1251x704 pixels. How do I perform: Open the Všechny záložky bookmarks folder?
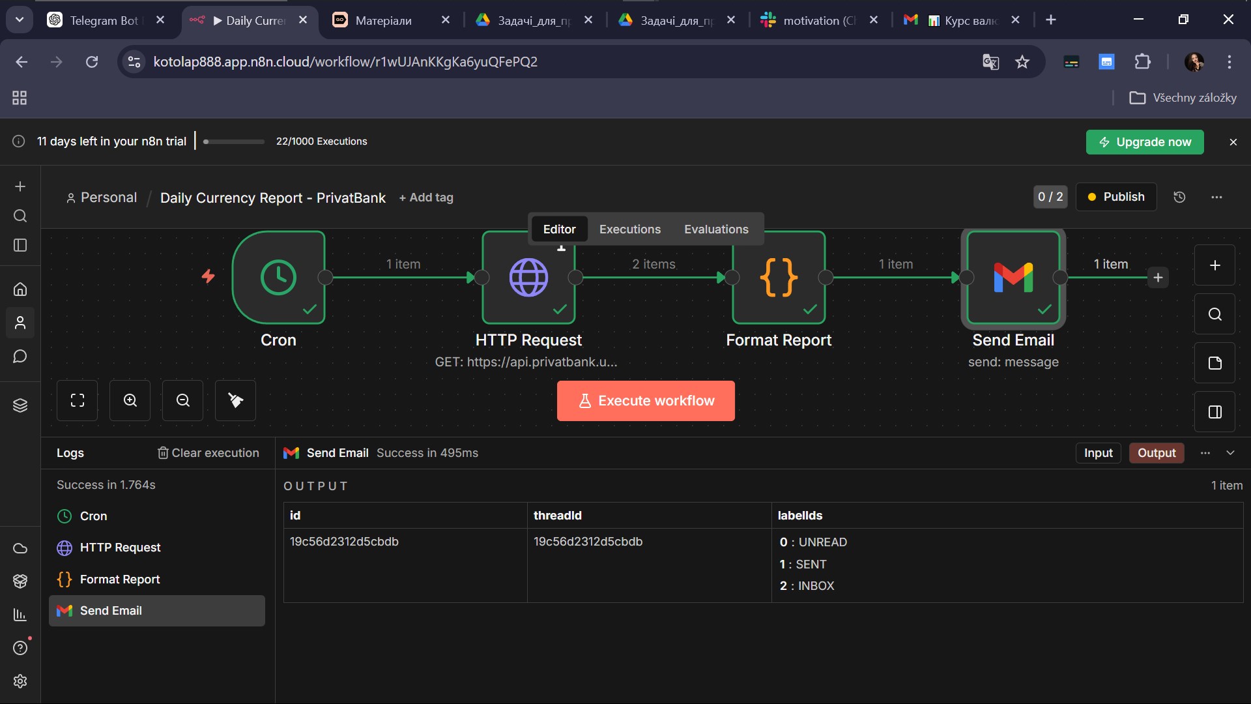pyautogui.click(x=1183, y=98)
